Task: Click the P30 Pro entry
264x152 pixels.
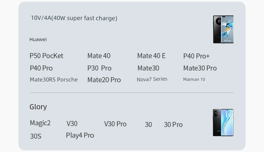Action: coord(99,68)
